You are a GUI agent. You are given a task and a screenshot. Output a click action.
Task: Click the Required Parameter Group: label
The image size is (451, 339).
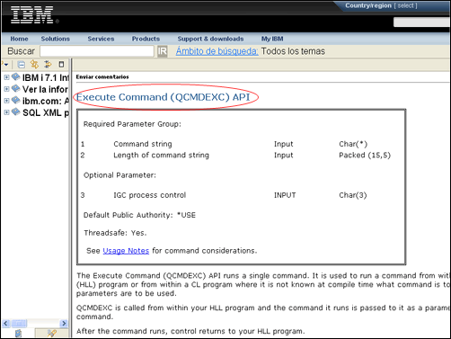[132, 124]
